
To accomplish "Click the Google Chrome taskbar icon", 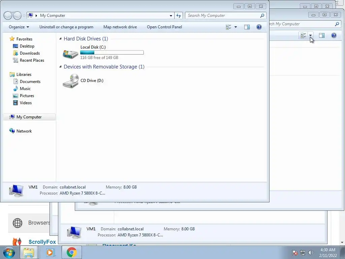I will pyautogui.click(x=71, y=252).
